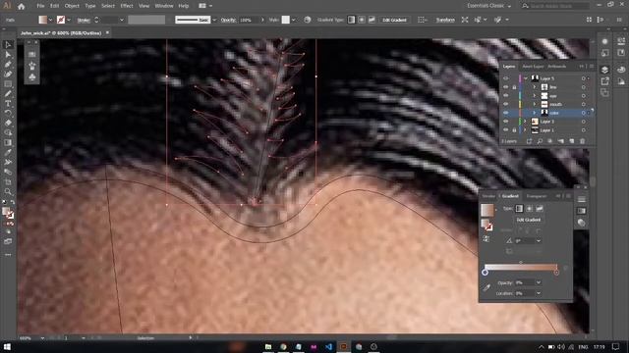Click the gradient eyedropper color picker

click(486, 287)
